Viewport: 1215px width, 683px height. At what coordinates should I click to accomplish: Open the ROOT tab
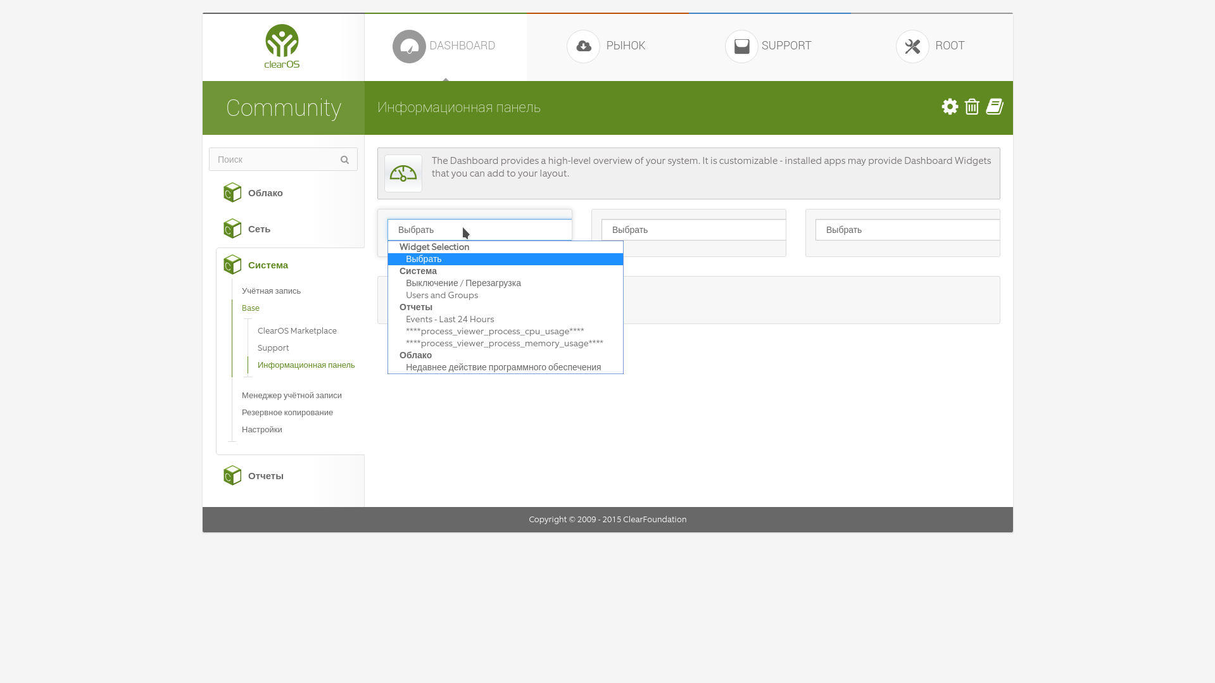pyautogui.click(x=932, y=47)
